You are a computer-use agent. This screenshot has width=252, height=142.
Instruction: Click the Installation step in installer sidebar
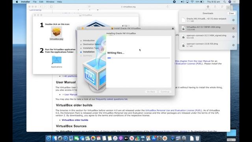tap(89, 52)
